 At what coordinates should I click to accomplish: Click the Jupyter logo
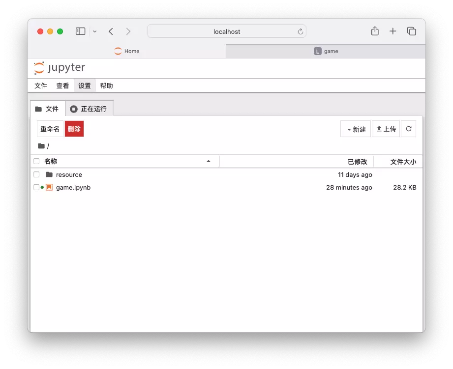tap(60, 68)
